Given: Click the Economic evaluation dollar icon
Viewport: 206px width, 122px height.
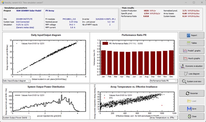Looking at the screenshot, I should [183, 66].
